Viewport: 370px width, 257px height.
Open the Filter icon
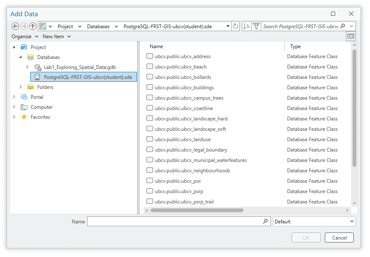tap(256, 26)
